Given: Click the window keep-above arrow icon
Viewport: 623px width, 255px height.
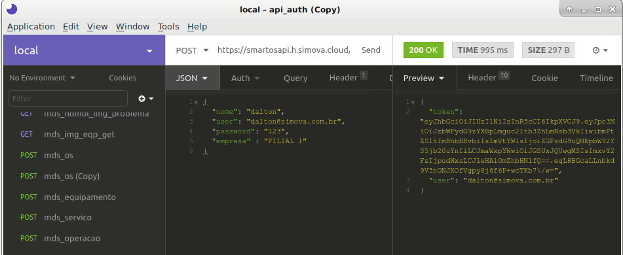Looking at the screenshot, I should [x=569, y=9].
